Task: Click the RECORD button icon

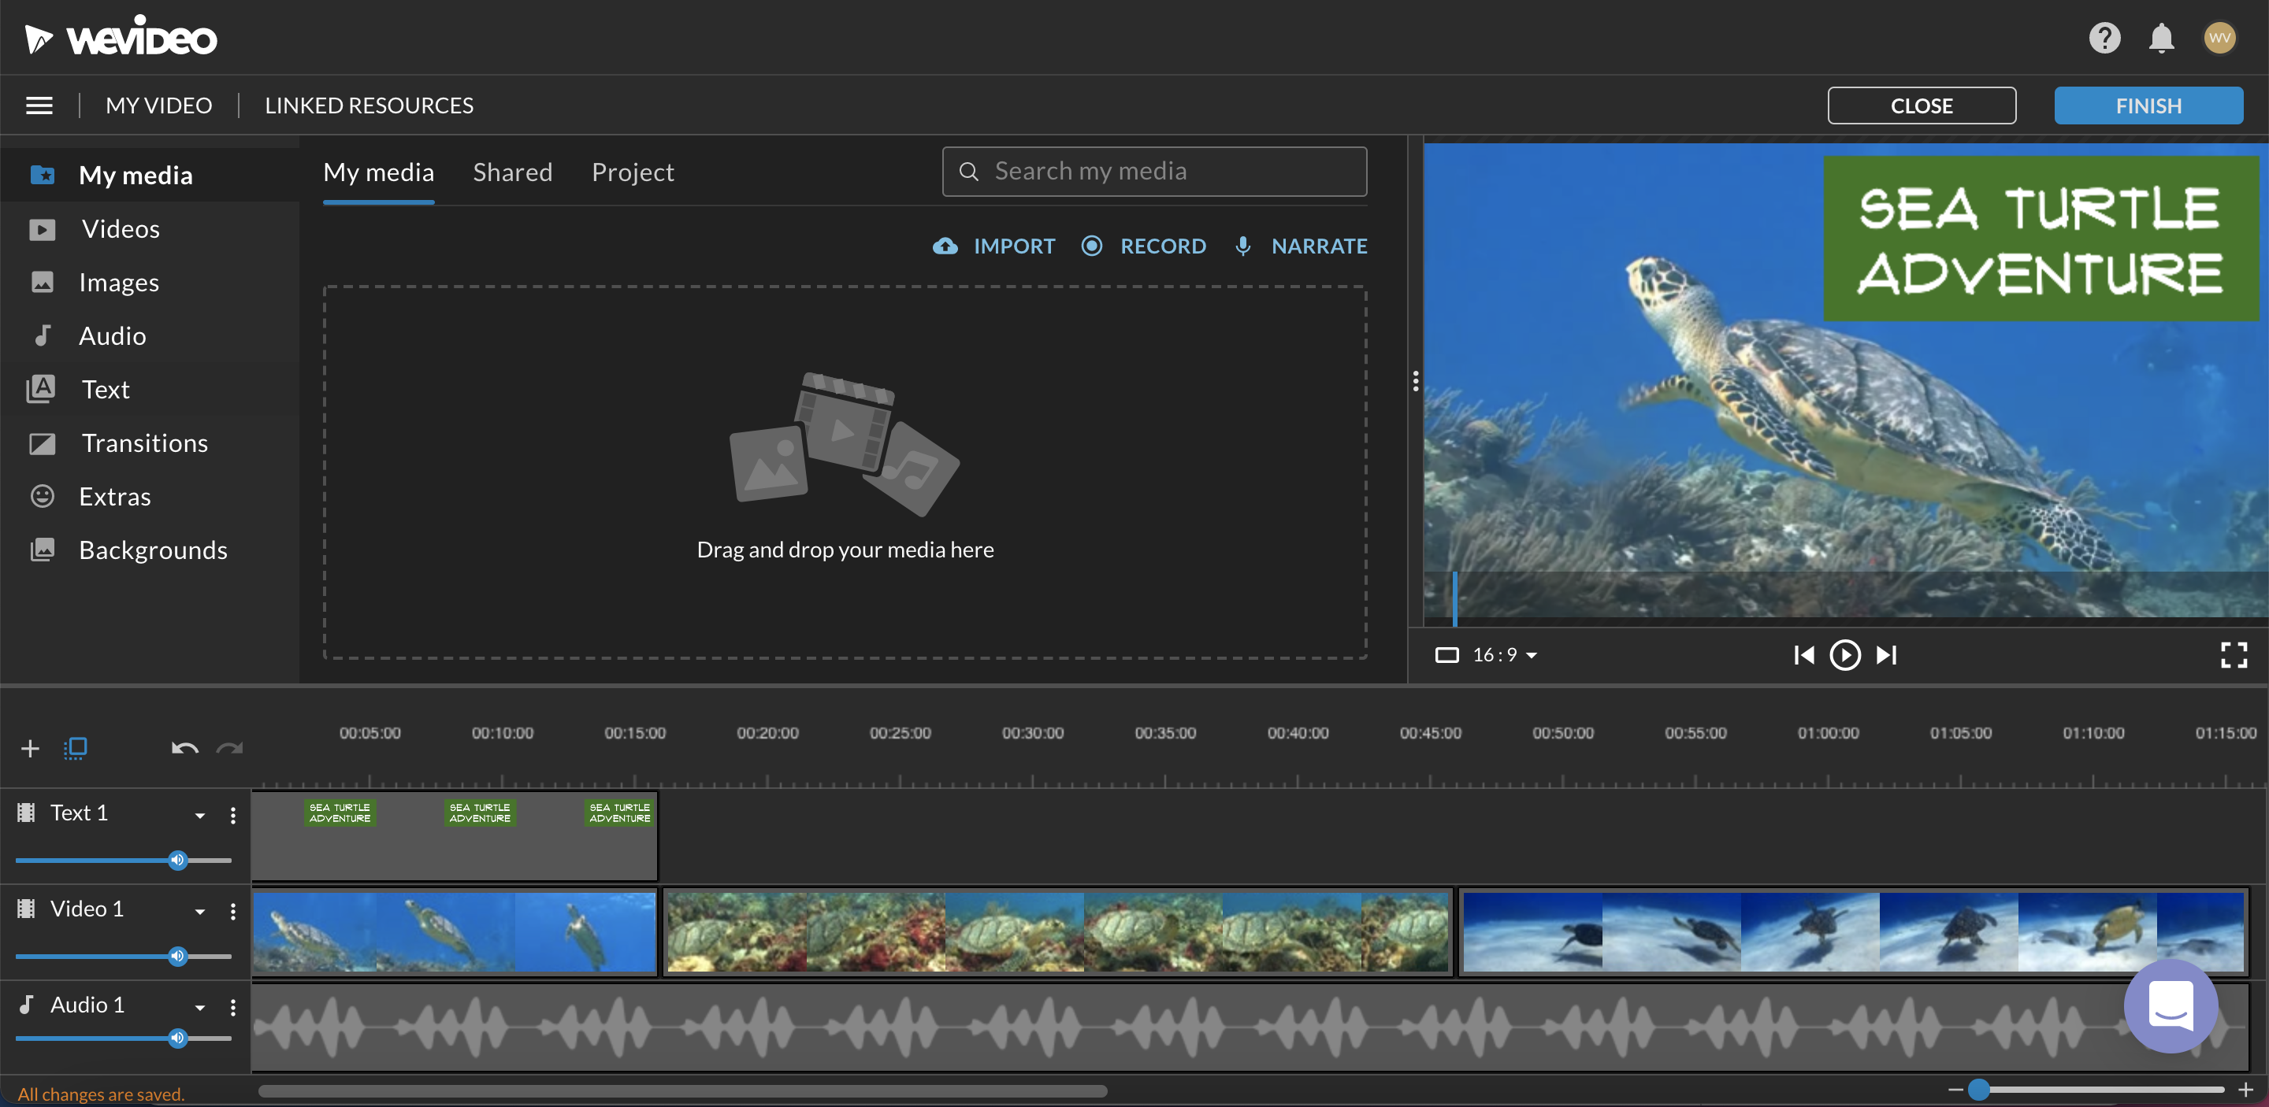Action: coord(1094,246)
